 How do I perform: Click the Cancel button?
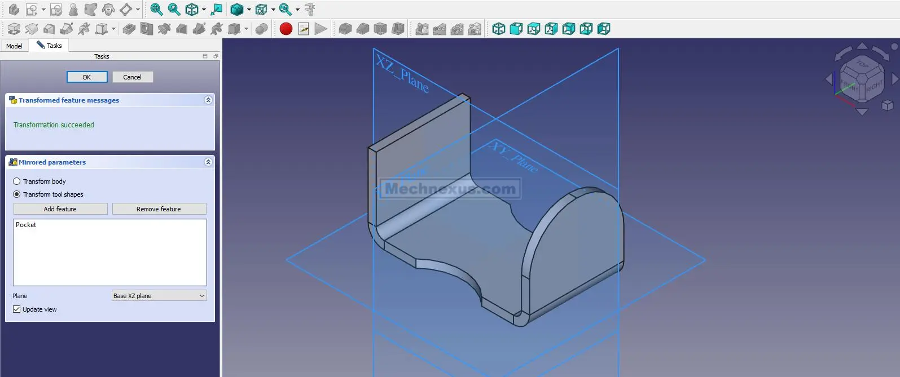(133, 77)
